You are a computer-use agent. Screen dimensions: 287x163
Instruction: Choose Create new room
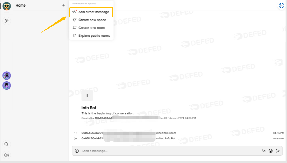[x=91, y=28]
